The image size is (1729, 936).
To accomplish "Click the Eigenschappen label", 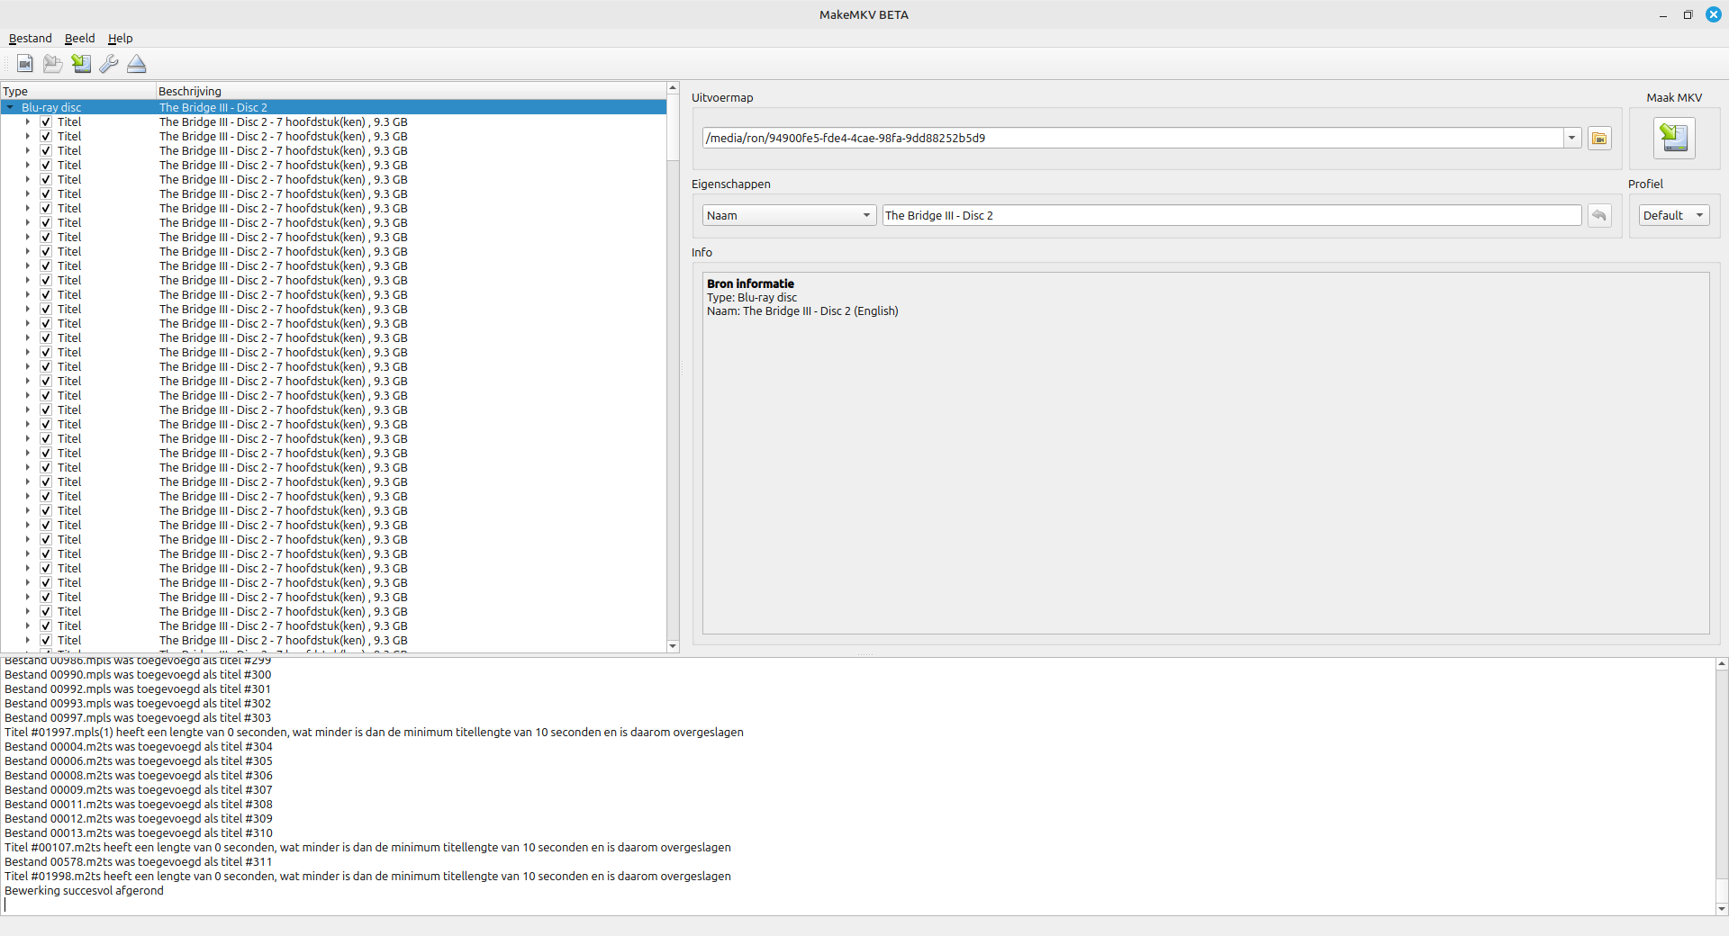I will (731, 184).
